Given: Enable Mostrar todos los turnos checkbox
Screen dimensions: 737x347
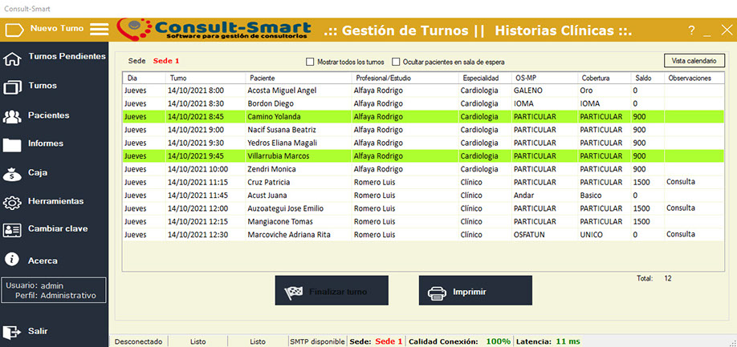Looking at the screenshot, I should point(311,62).
